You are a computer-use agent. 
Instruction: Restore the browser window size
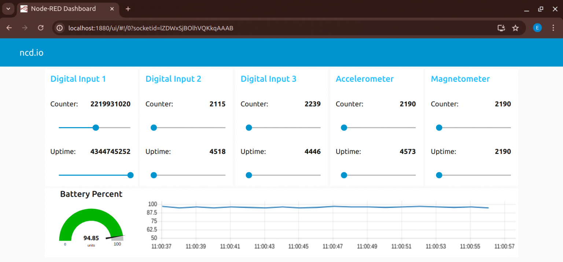(x=540, y=9)
